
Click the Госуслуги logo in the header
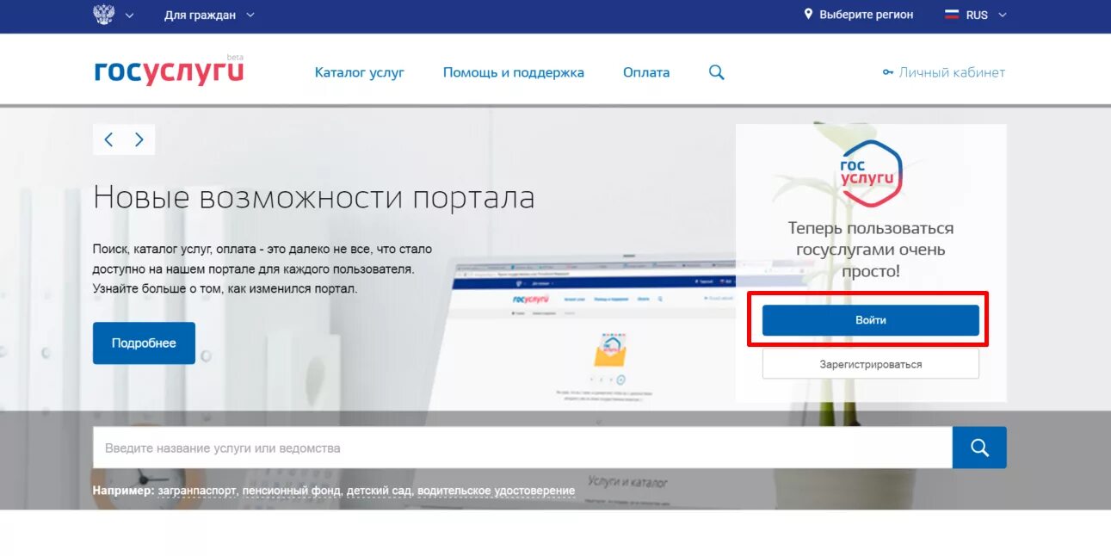(x=169, y=71)
